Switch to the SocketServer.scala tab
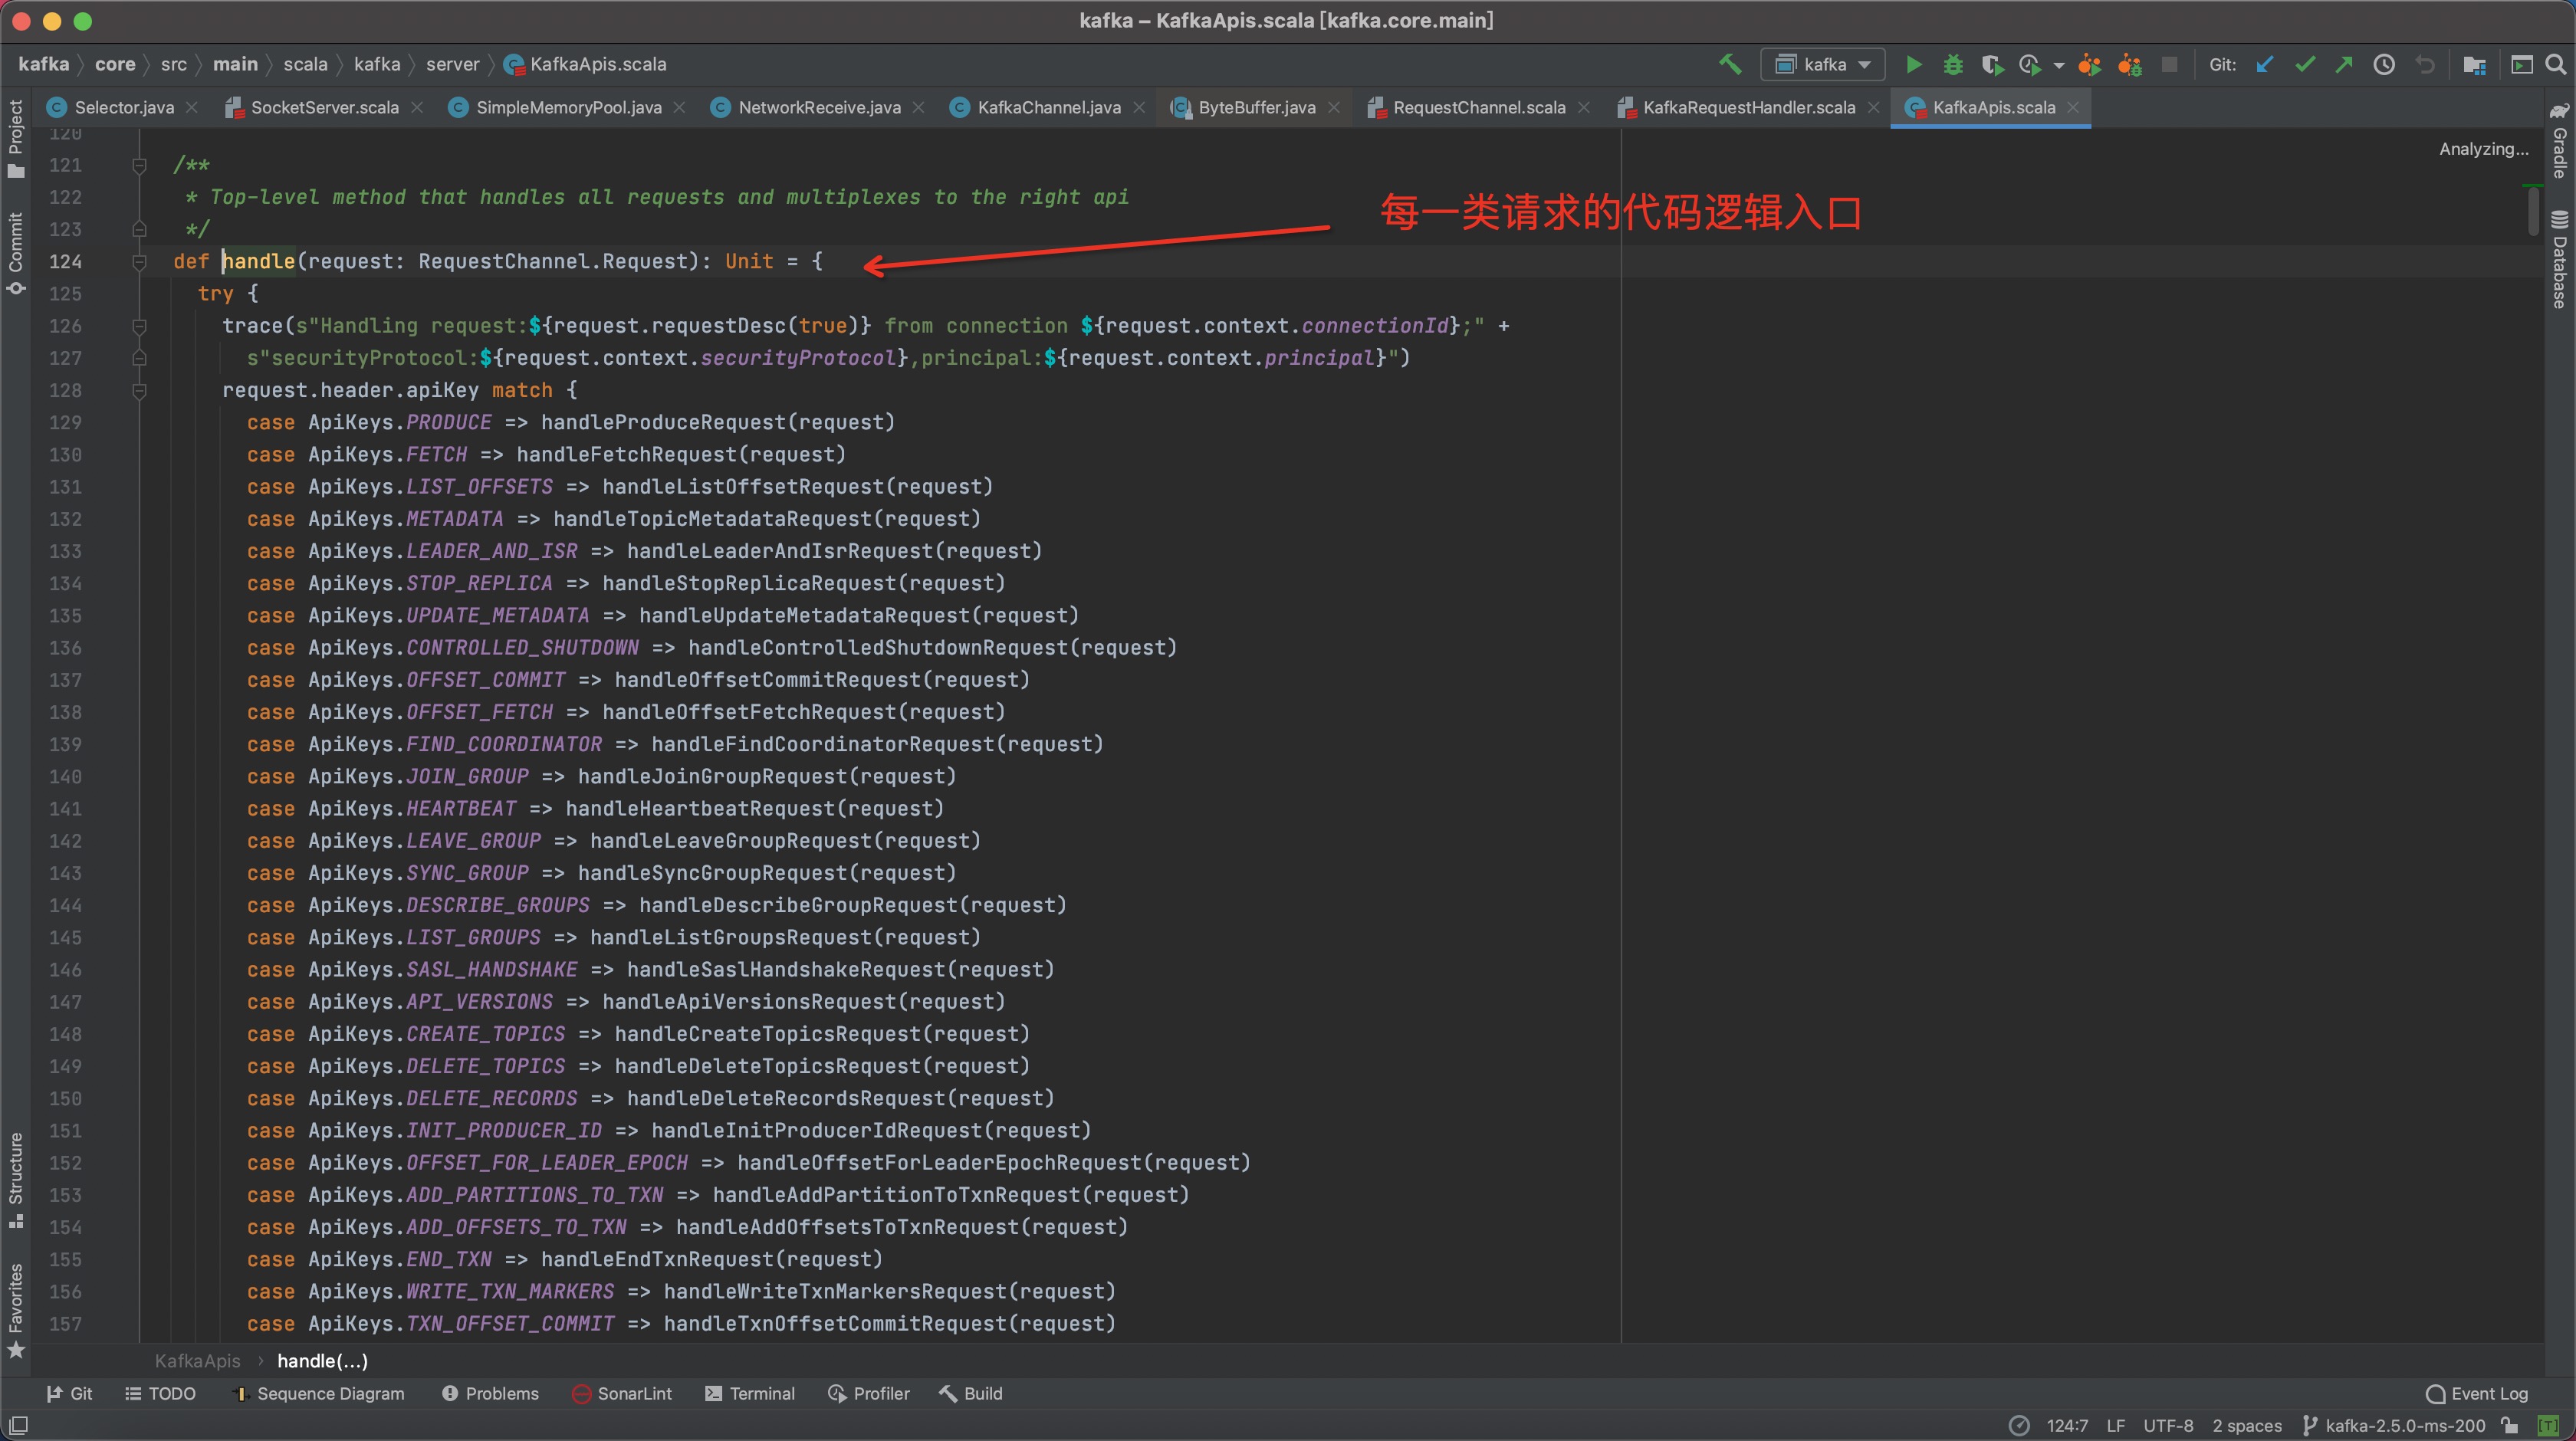The height and width of the screenshot is (1441, 2576). [324, 108]
